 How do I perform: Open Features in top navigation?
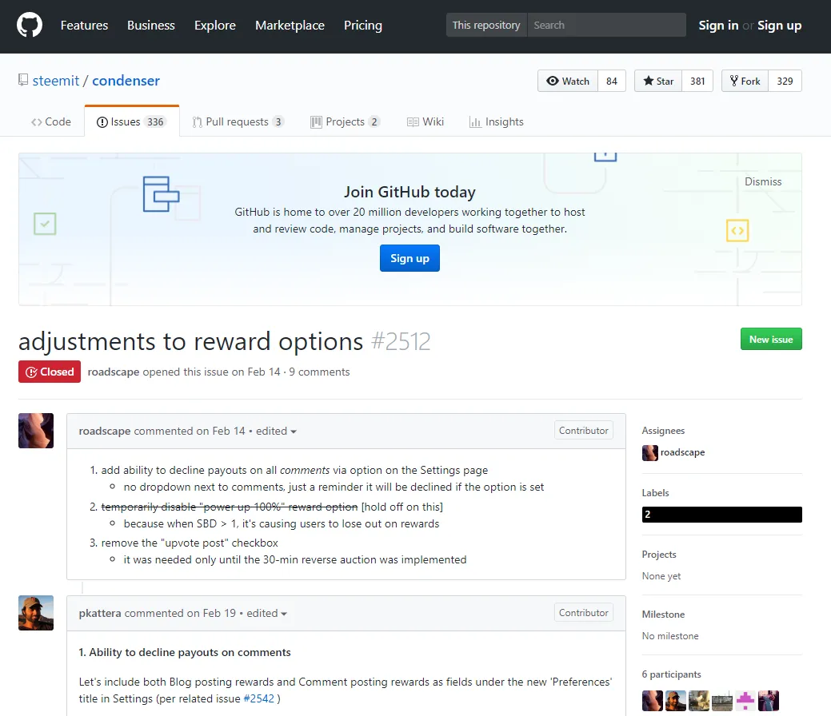[84, 26]
